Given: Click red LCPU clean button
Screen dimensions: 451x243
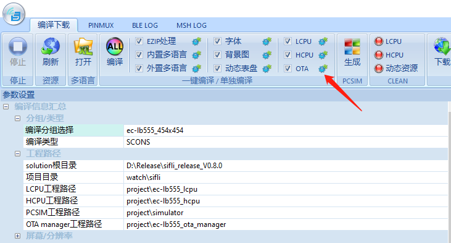Looking at the screenshot, I should pyautogui.click(x=379, y=41).
